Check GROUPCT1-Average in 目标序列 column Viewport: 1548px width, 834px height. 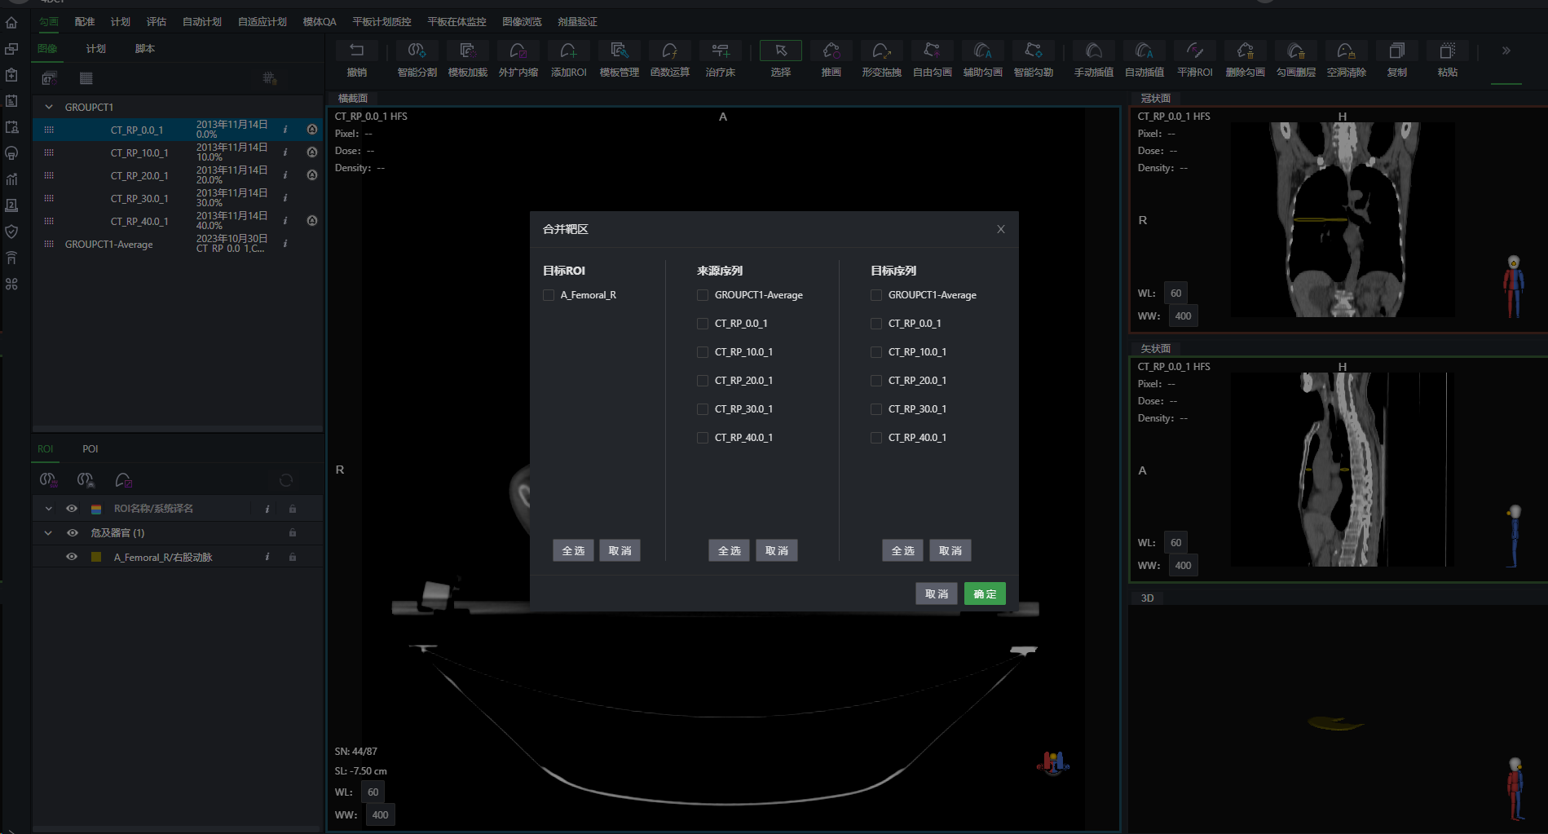(876, 295)
